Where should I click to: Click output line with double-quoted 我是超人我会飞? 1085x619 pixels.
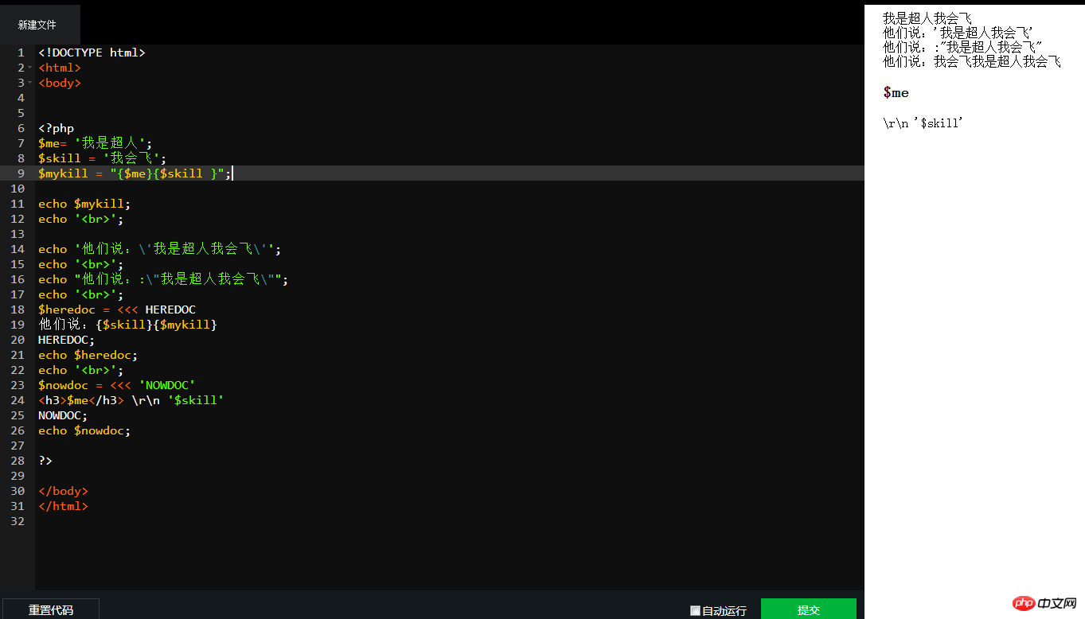(962, 47)
